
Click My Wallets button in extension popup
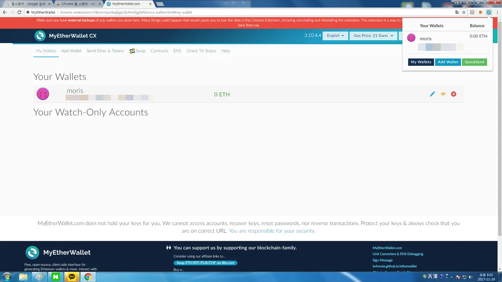point(421,62)
